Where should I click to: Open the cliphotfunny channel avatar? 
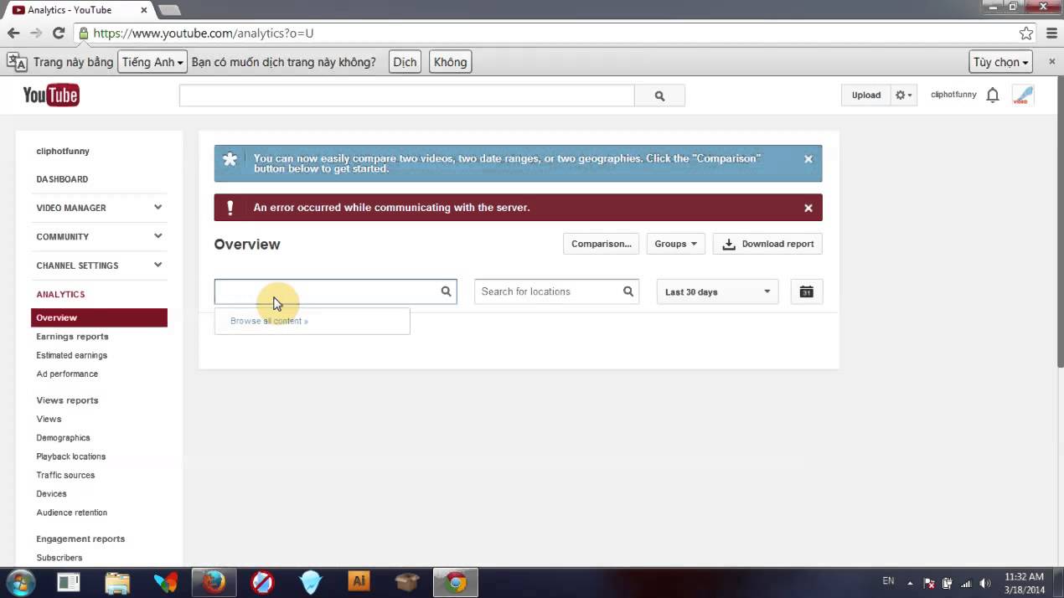1023,95
